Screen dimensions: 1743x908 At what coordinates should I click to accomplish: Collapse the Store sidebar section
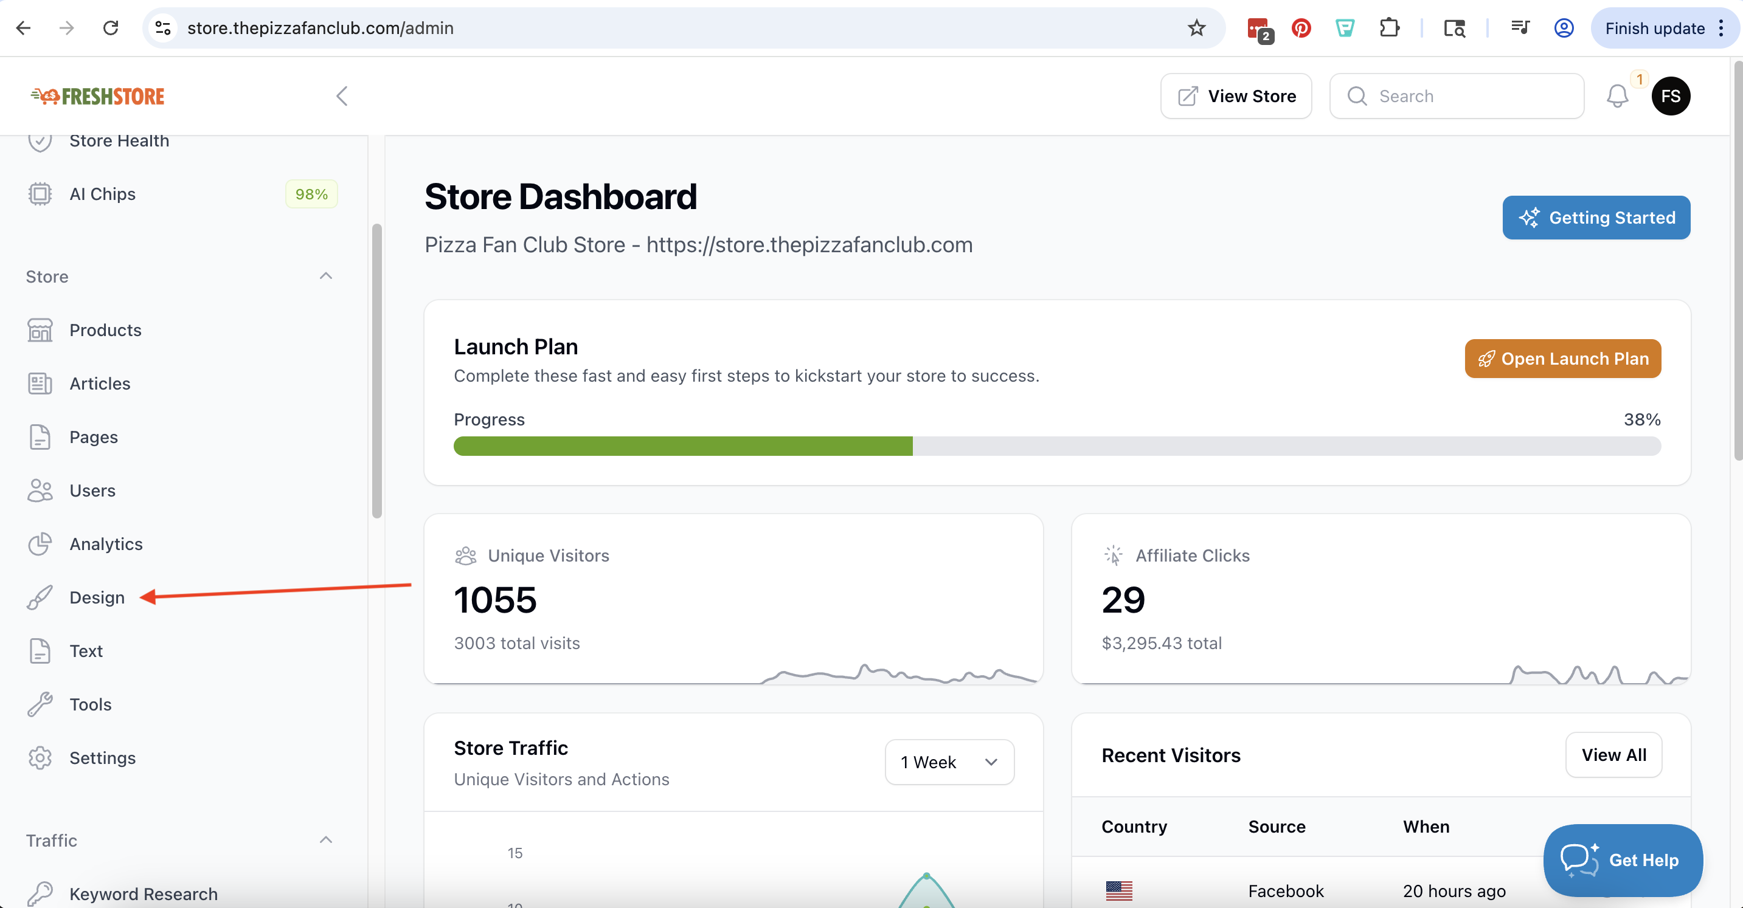[x=325, y=276]
